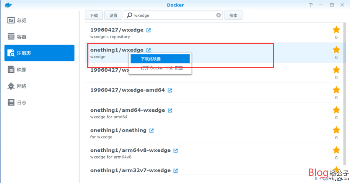Open the 容器 containers section
The width and height of the screenshot is (352, 183).
coord(39,37)
